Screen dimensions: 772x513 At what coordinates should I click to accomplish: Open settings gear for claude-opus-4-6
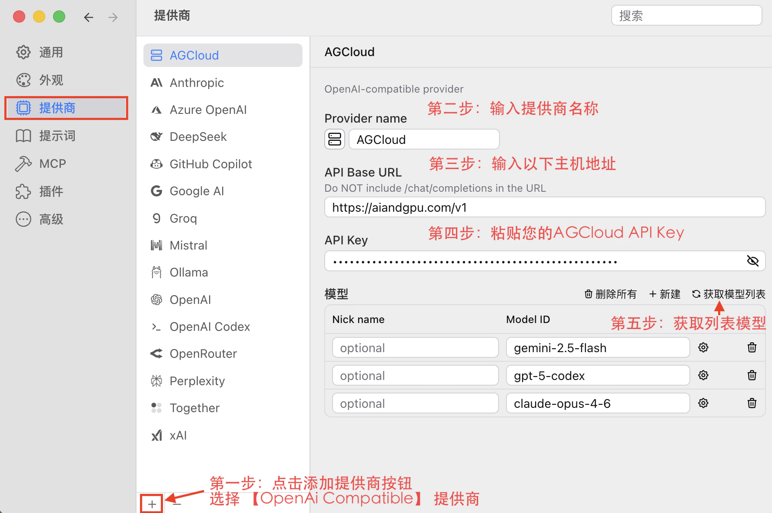(x=703, y=403)
